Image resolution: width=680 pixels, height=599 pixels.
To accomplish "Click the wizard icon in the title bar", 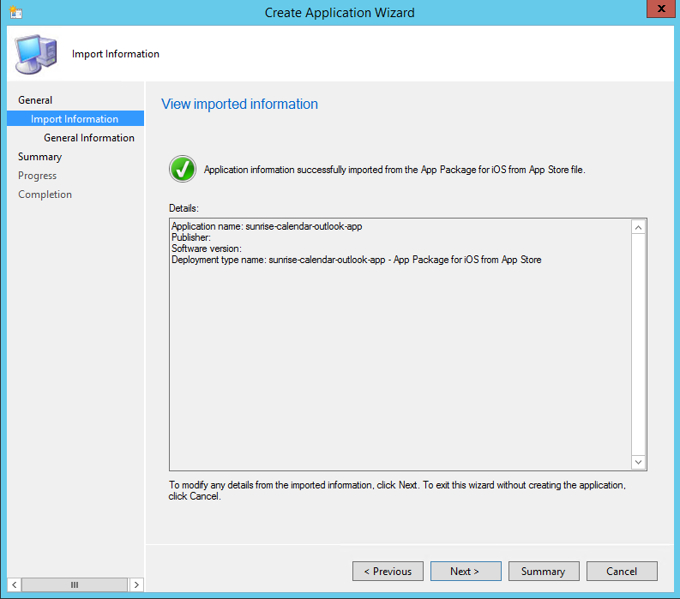I will pyautogui.click(x=16, y=12).
